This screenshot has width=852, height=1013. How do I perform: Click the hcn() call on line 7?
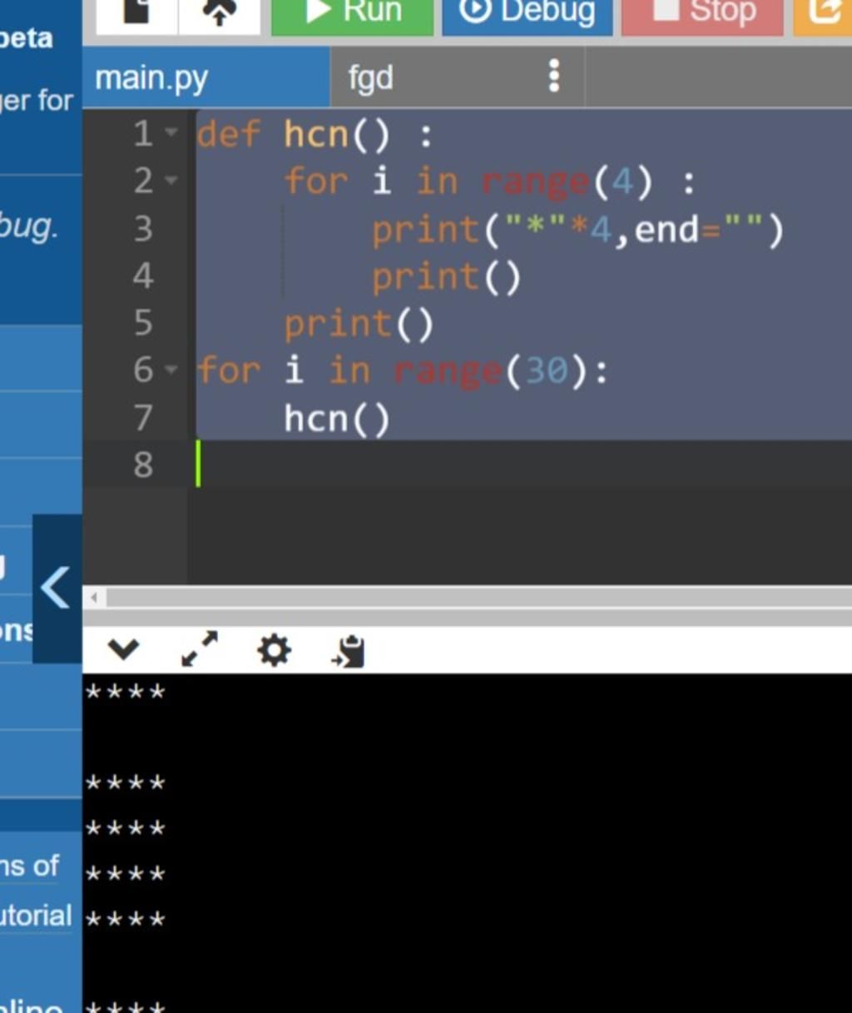[336, 418]
